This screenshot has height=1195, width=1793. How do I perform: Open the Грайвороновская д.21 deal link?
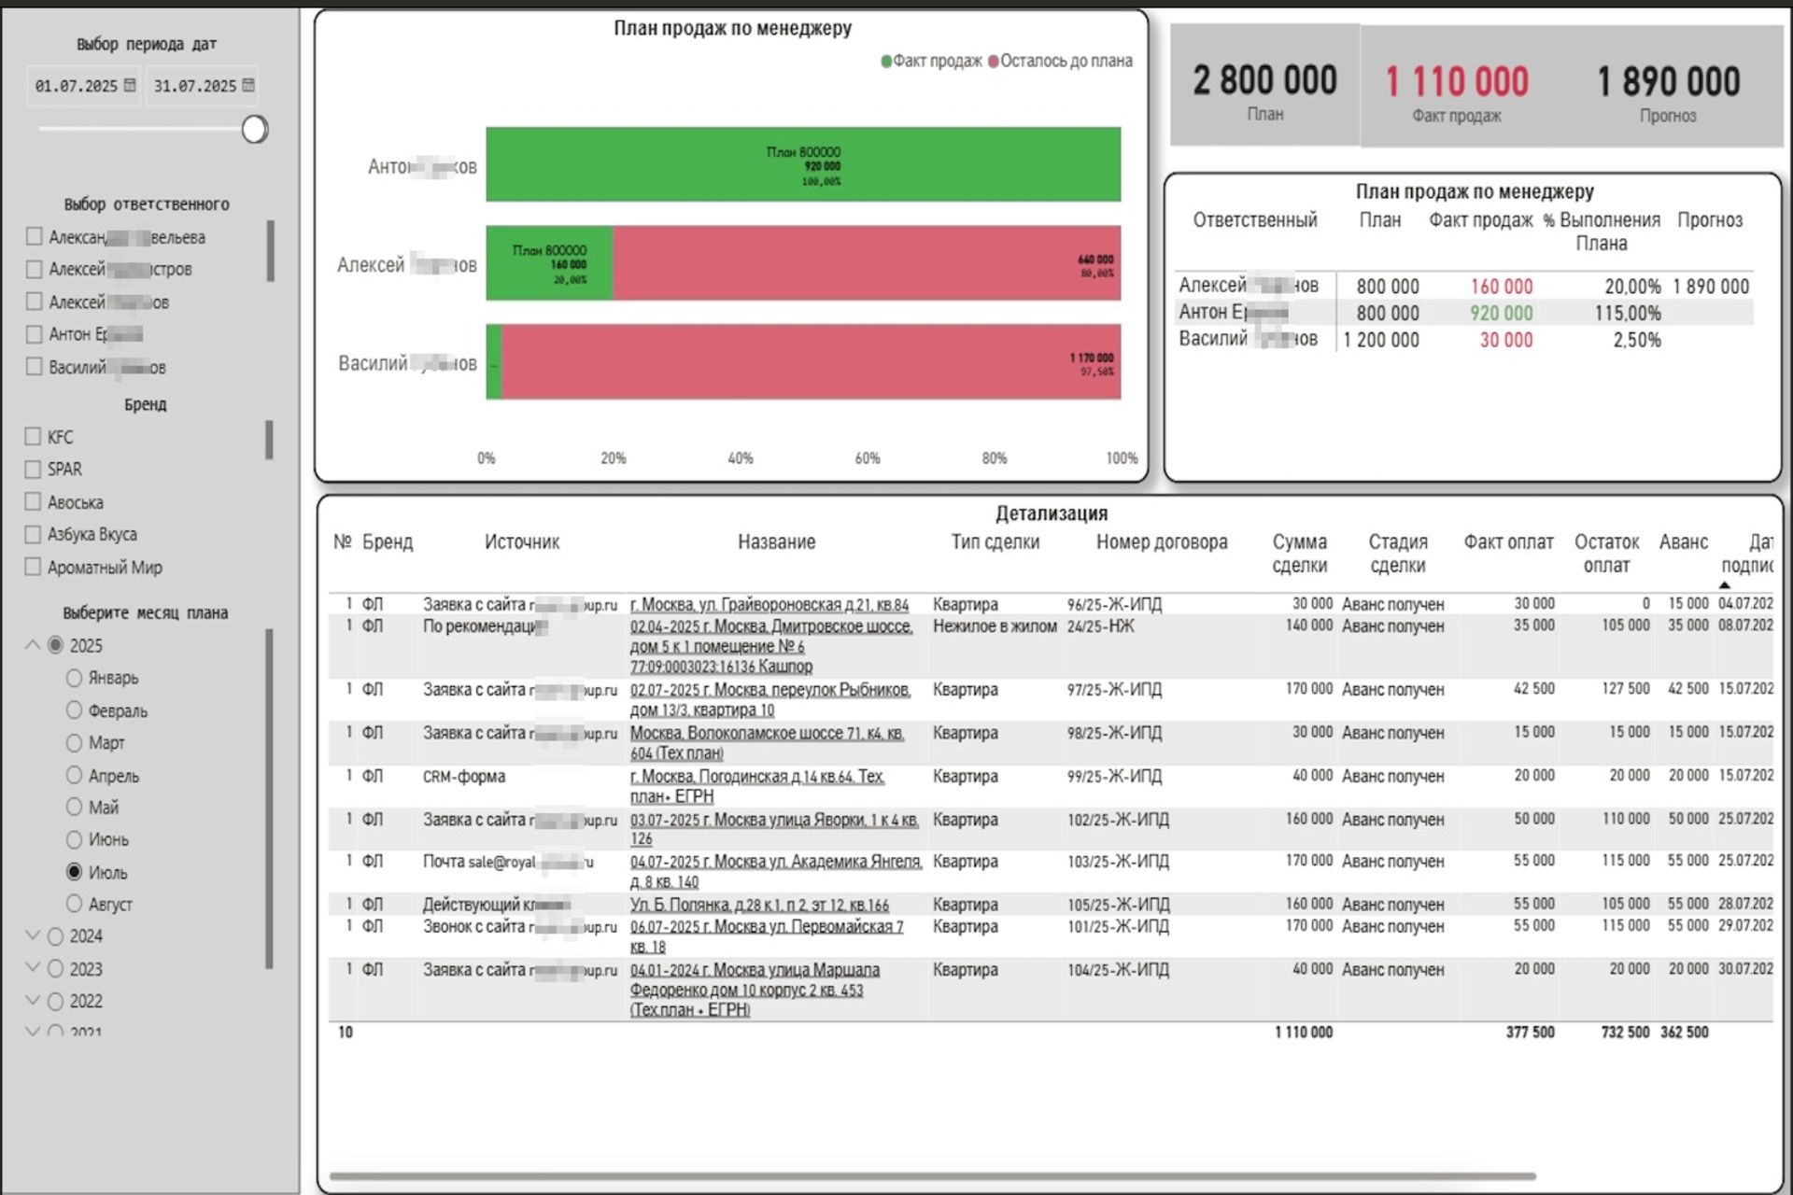(x=769, y=605)
